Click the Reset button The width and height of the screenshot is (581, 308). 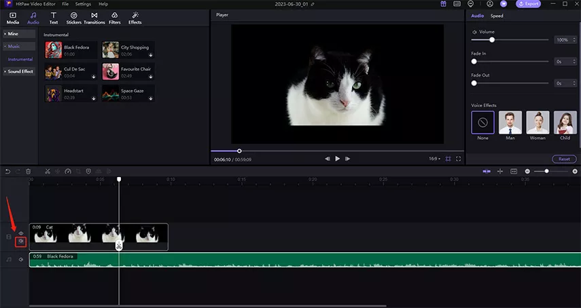[x=564, y=159]
